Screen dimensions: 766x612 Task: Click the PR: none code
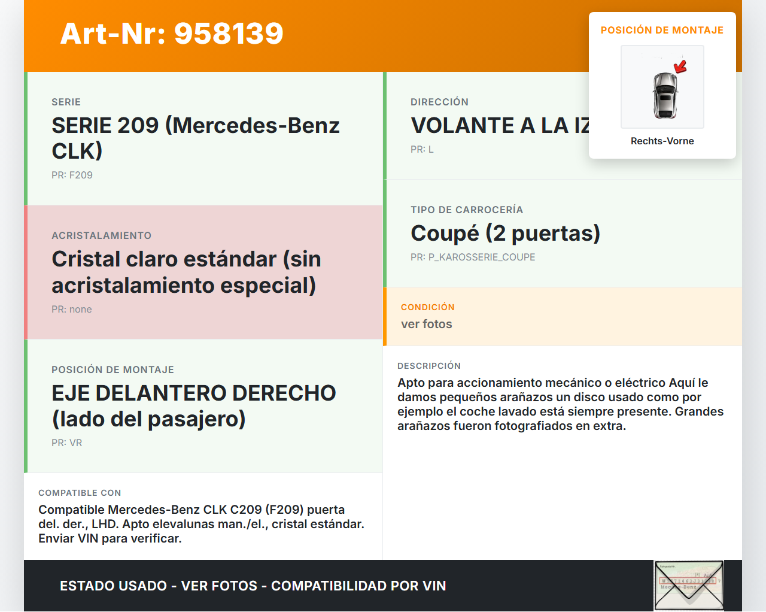[x=72, y=309]
